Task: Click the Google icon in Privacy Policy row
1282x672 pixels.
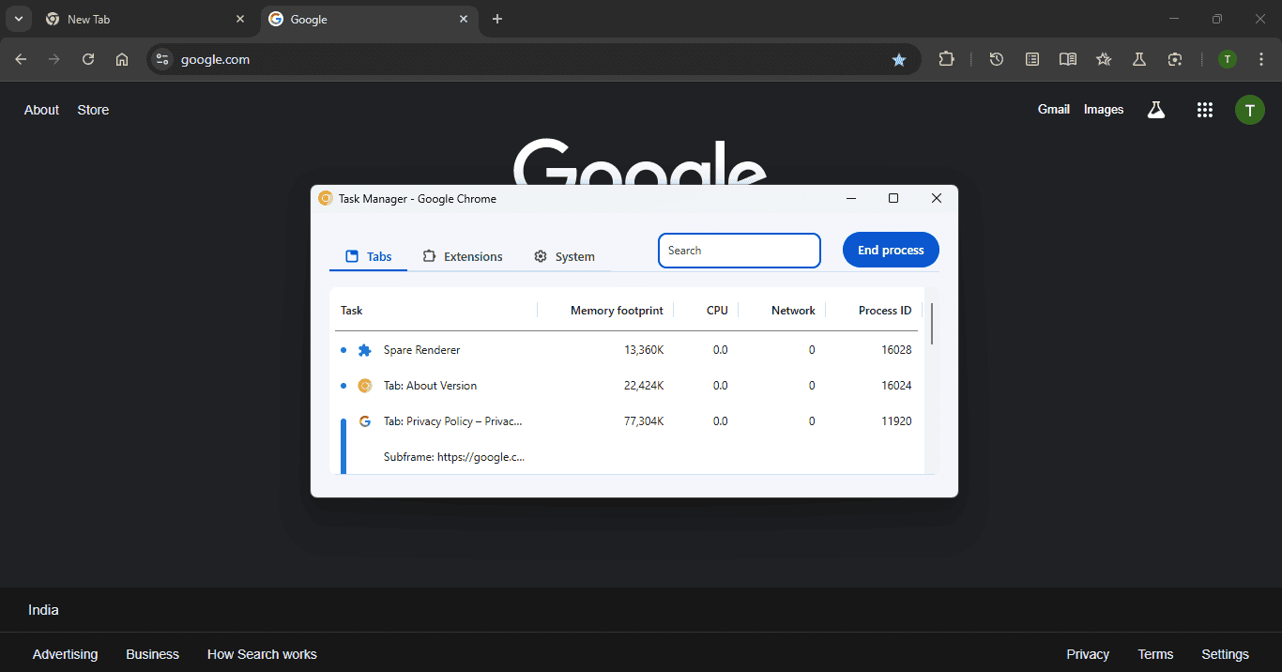Action: [x=365, y=421]
